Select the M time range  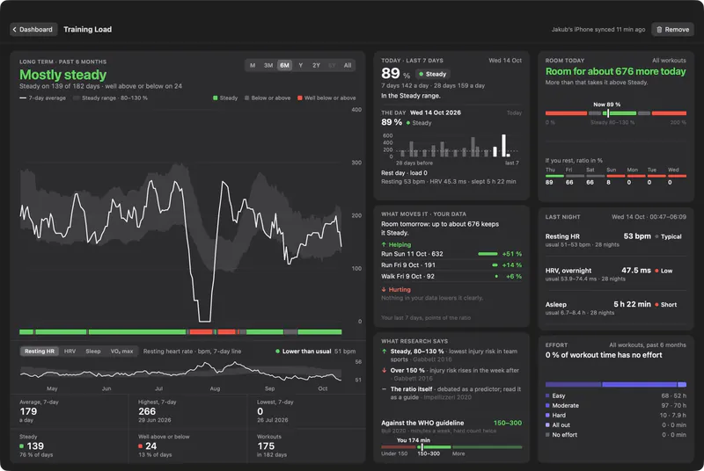tap(253, 65)
